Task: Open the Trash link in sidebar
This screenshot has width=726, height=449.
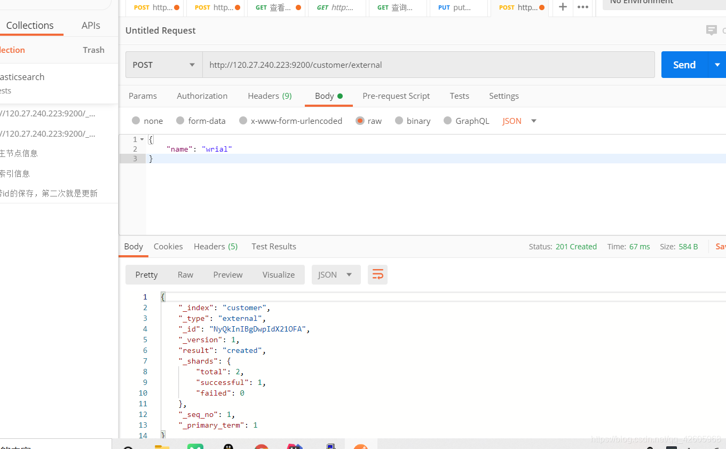Action: (x=93, y=50)
